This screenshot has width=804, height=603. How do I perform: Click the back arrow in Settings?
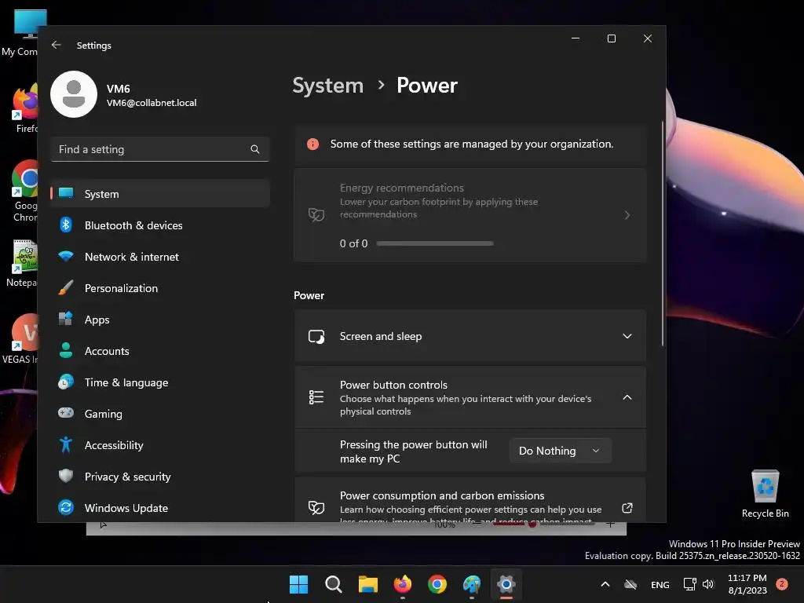57,45
